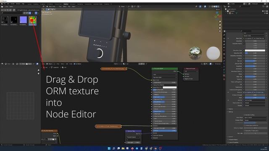This screenshot has width=269, height=151.
Task: Adjust Roughness slider in properties panel
Action: click(x=255, y=66)
